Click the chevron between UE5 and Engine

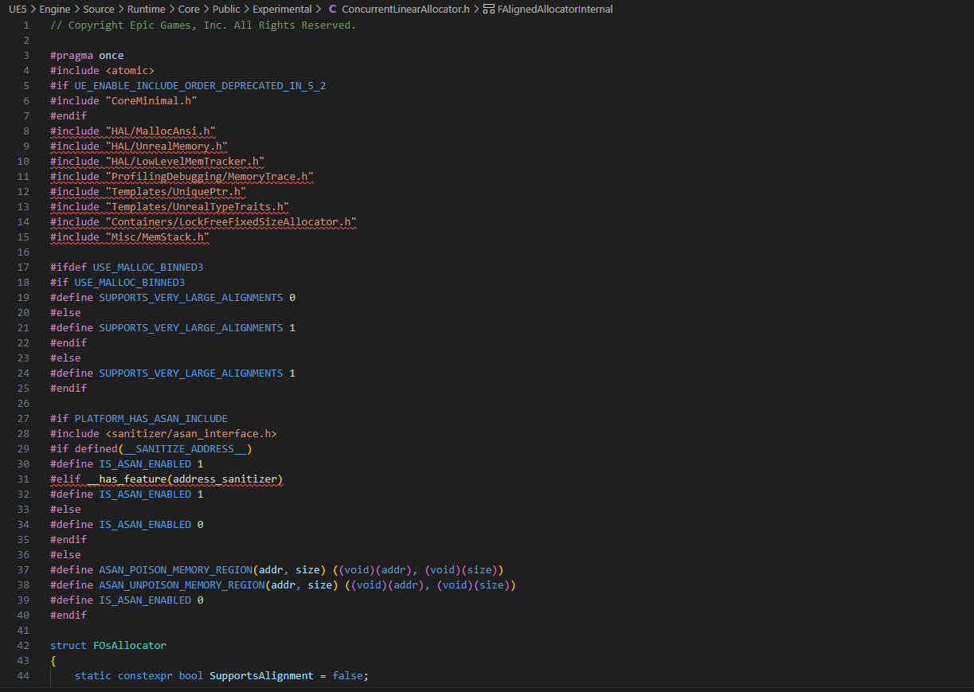[x=33, y=10]
